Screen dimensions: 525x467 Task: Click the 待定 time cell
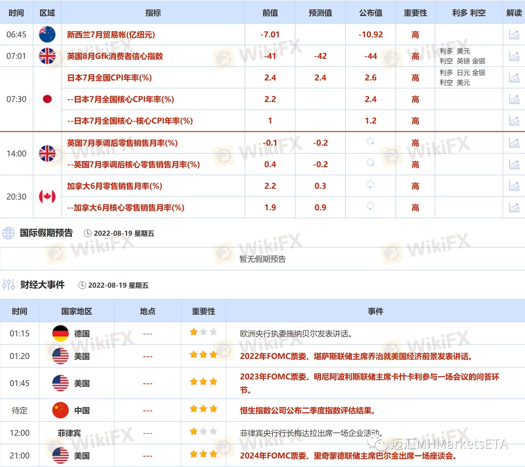tap(20, 410)
